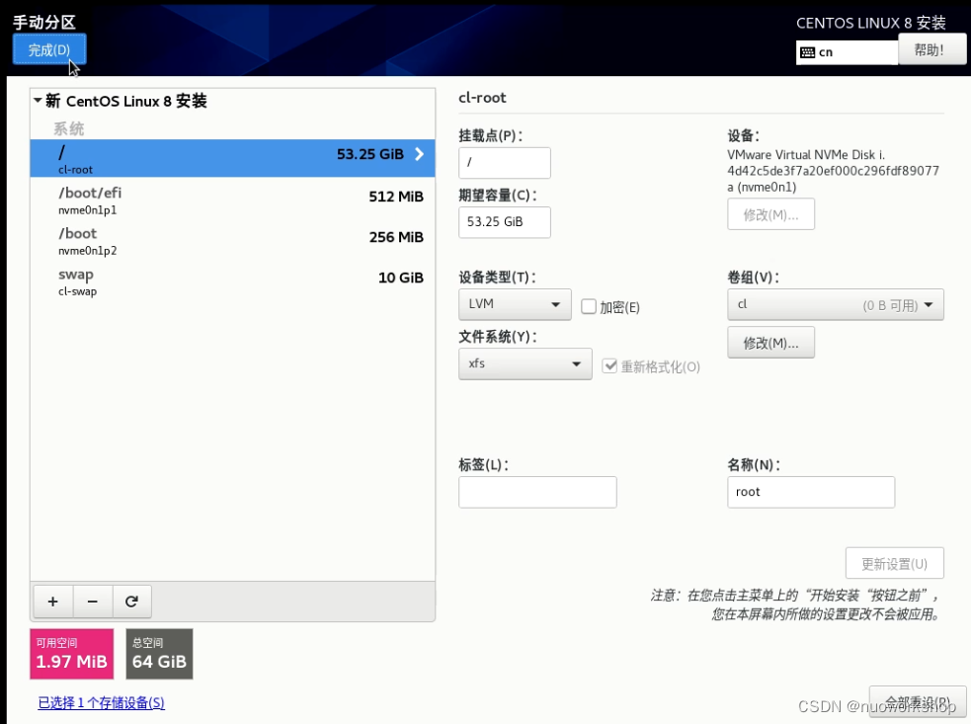Click the 修改(M)... button under 卷组
971x724 pixels.
(x=771, y=343)
